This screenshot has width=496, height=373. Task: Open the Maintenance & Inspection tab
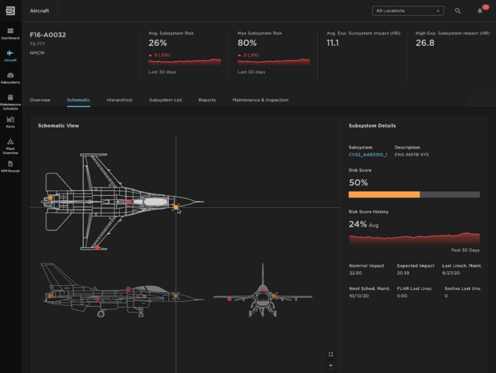click(x=260, y=100)
